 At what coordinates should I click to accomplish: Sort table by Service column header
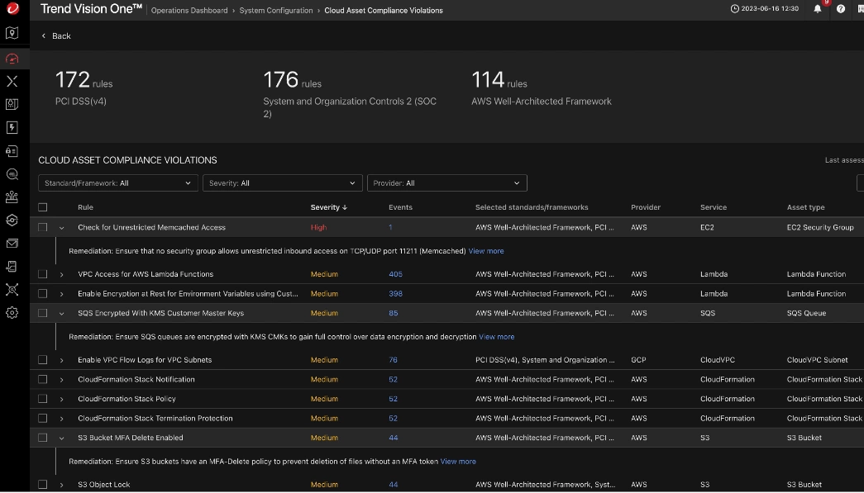click(714, 207)
